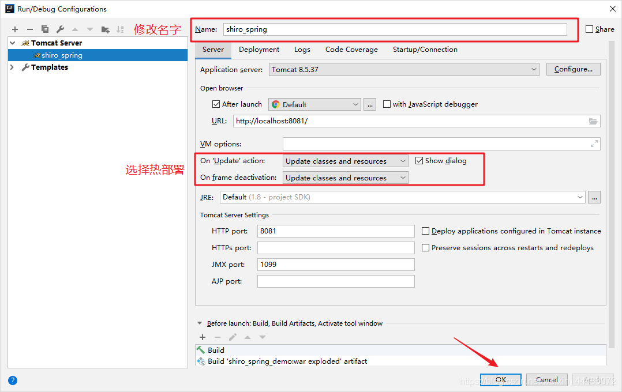Screen dimensions: 622x392
Task: Uncheck After launch checkbox
Action: click(x=216, y=104)
